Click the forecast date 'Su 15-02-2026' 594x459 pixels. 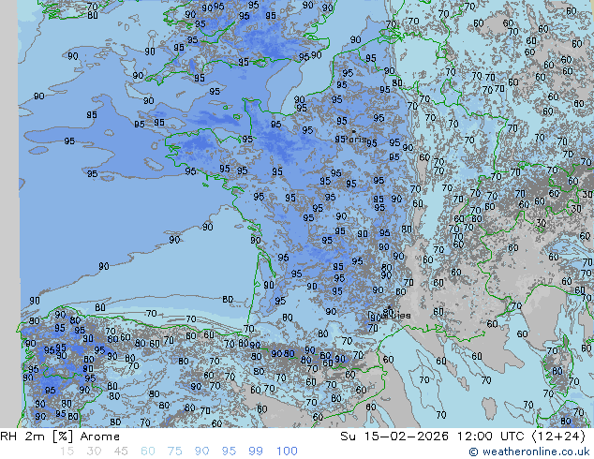[x=394, y=437]
